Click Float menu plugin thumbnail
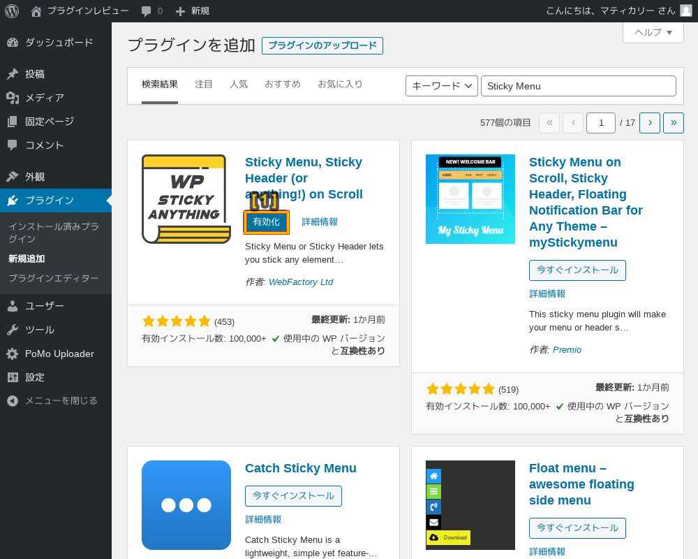The image size is (698, 559). [x=470, y=505]
